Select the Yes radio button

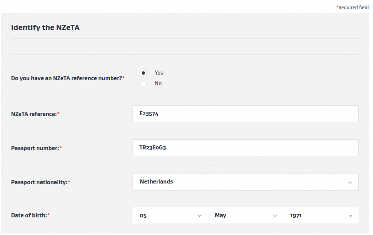[144, 73]
